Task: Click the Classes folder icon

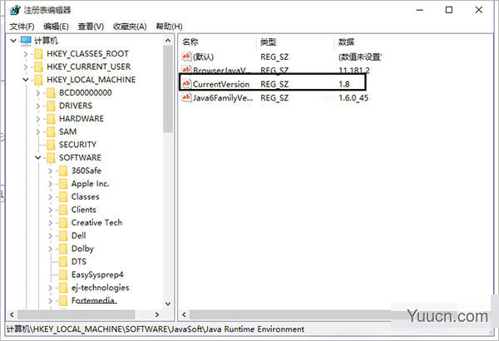Action: point(63,197)
